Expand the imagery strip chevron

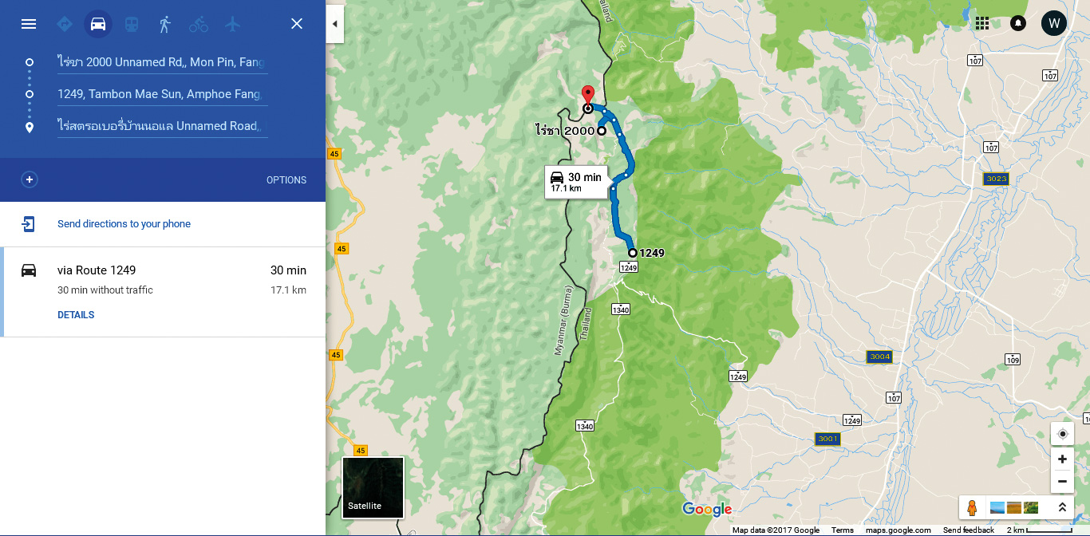(1062, 507)
